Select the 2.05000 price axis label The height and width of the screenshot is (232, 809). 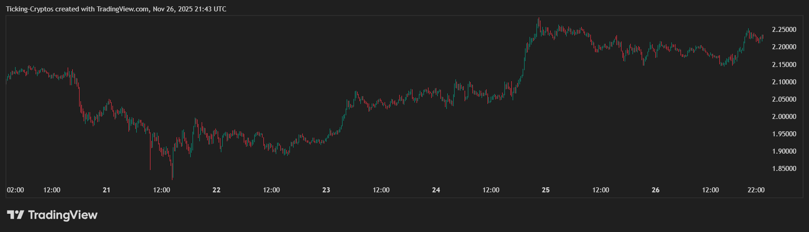[x=784, y=99]
